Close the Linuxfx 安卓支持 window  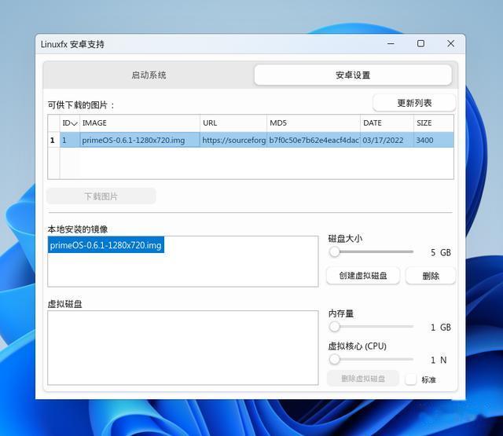(450, 44)
